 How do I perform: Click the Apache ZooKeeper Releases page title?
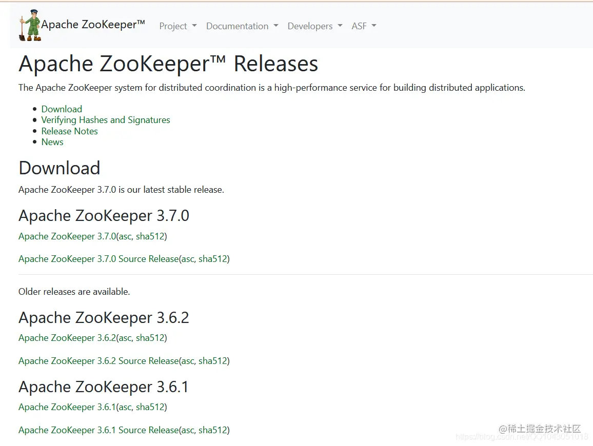[x=168, y=64]
